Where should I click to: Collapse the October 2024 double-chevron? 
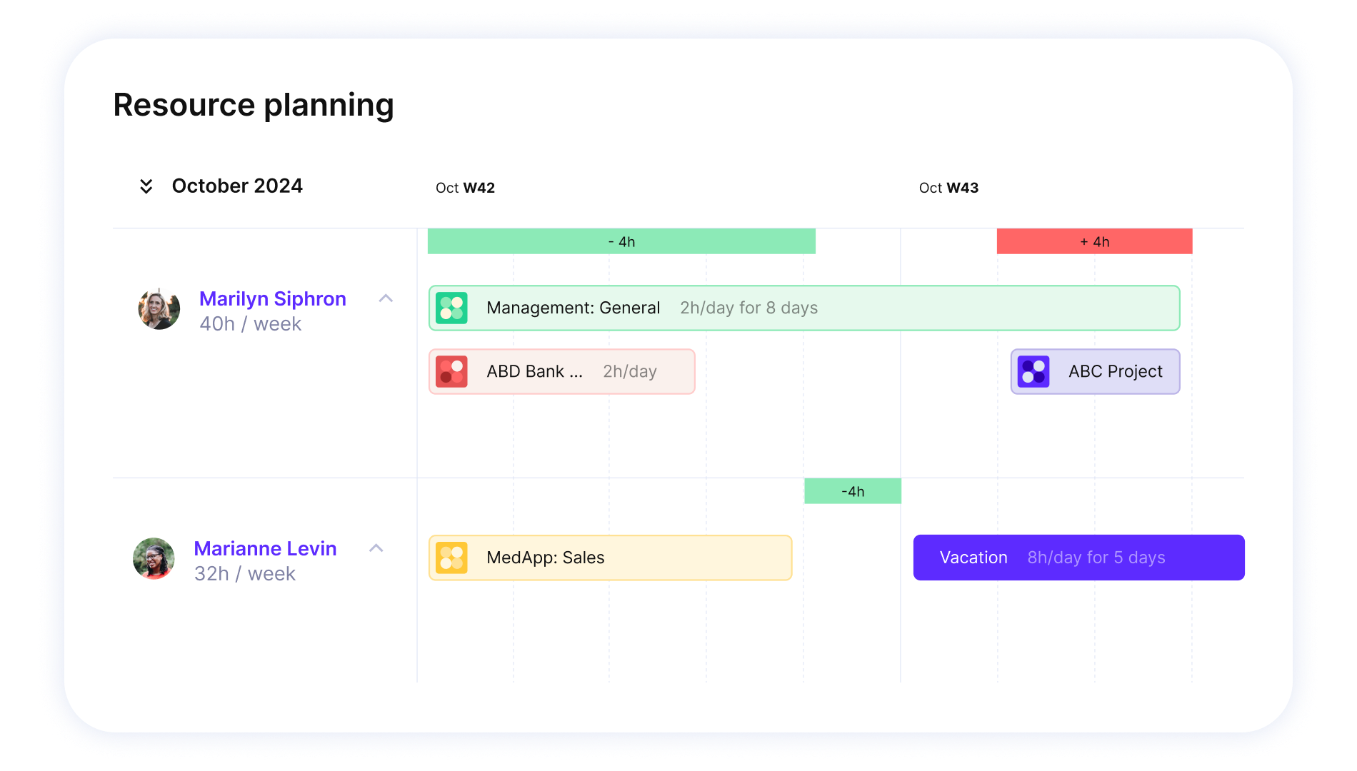146,186
